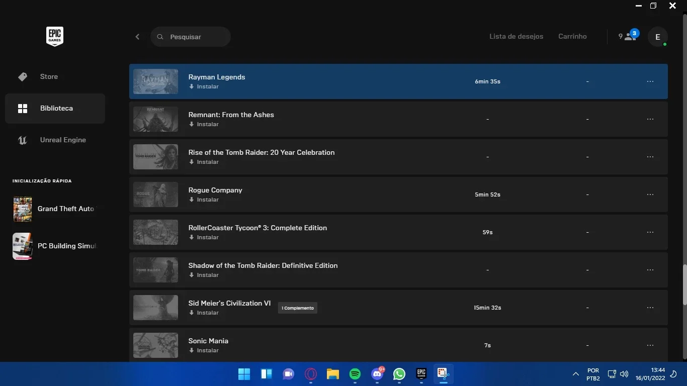Launch Grand Theft Auto quick launch
This screenshot has height=386, width=687.
coord(55,209)
